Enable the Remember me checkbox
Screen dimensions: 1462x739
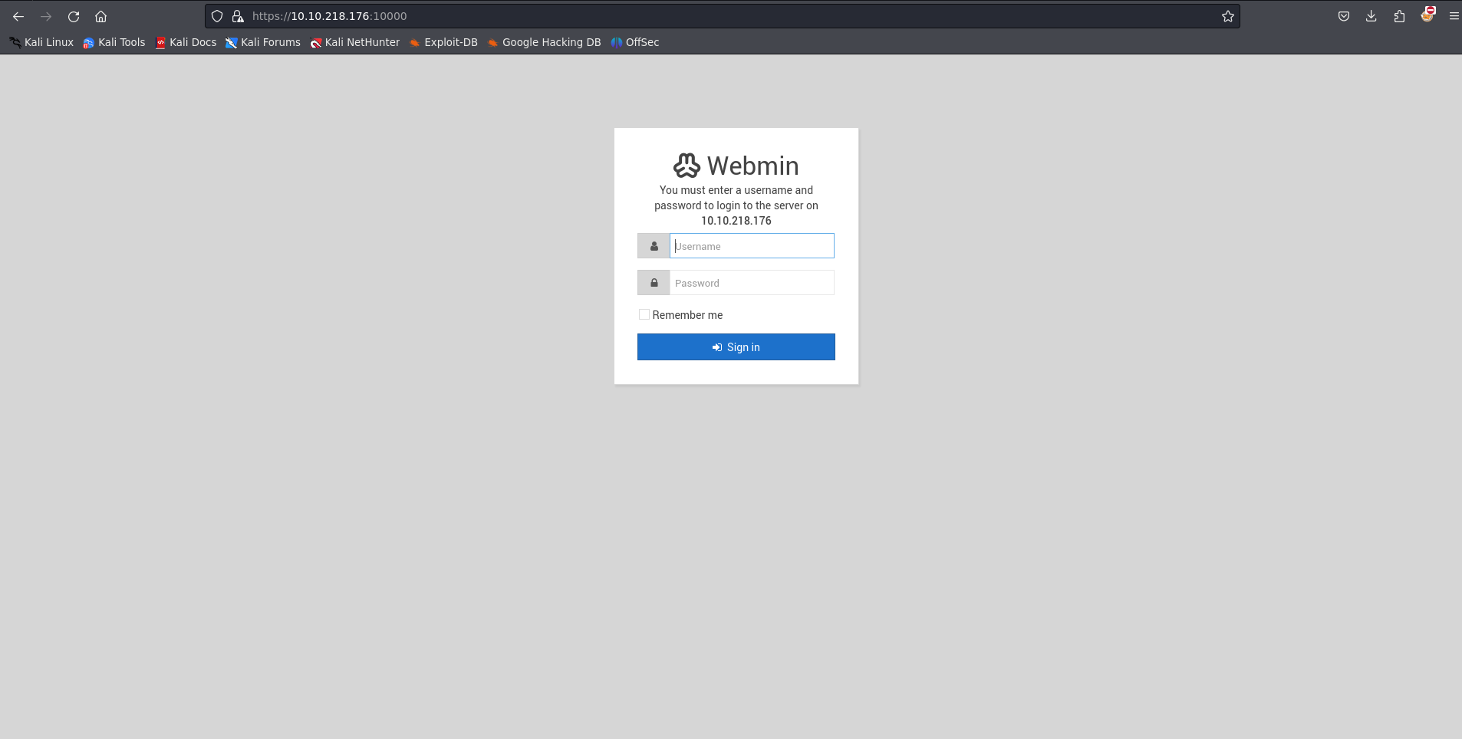(644, 314)
